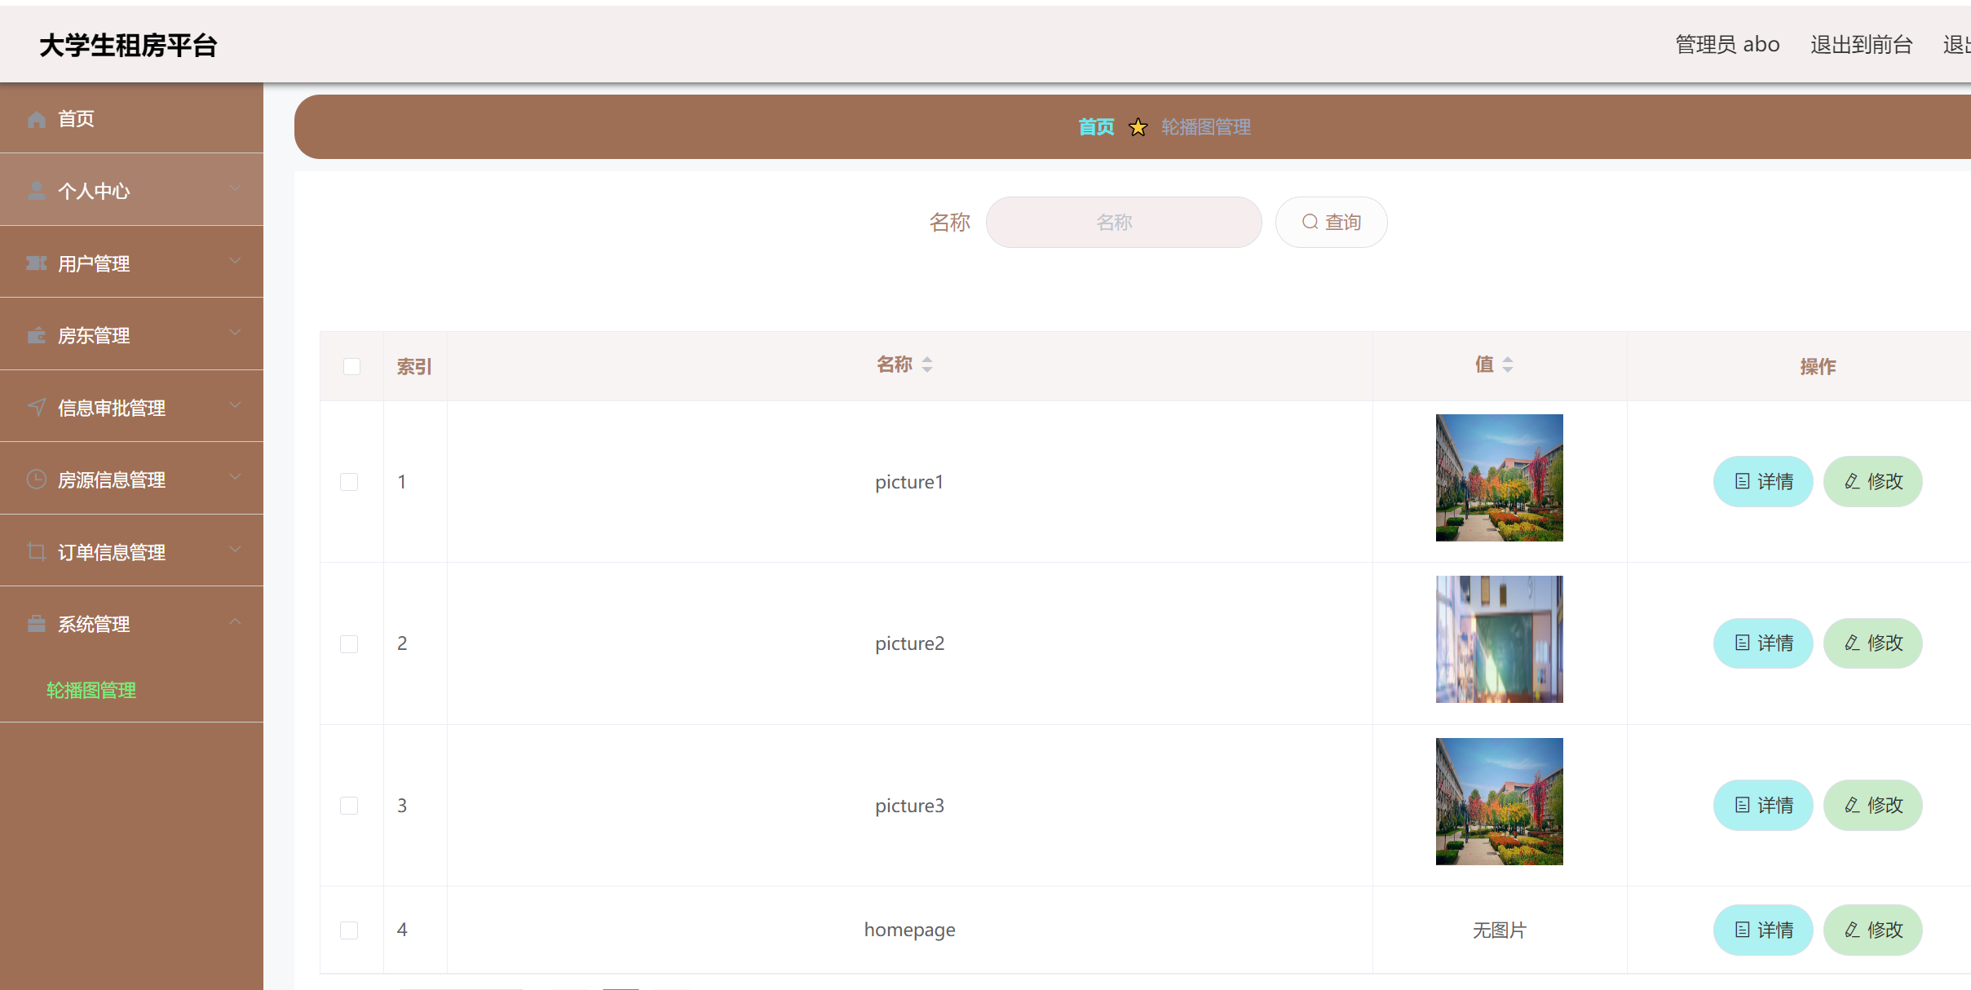This screenshot has width=1971, height=990.
Task: Click the icon beside 用户管理
Action: point(36,263)
